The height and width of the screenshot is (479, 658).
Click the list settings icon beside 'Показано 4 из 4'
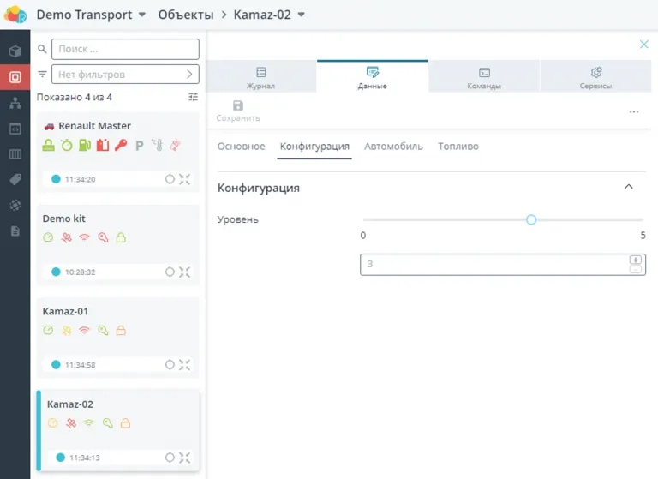(x=194, y=98)
